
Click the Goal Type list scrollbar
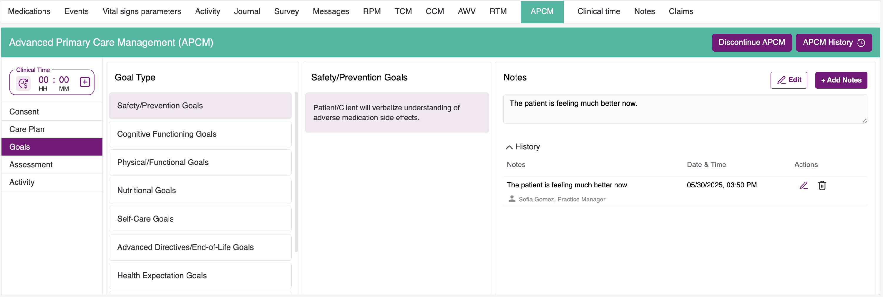coord(296,171)
